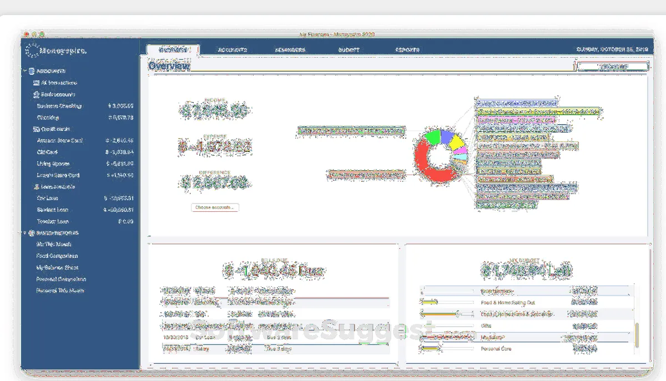Image resolution: width=666 pixels, height=381 pixels.
Task: Click the Gifts budget progress bar
Action: click(x=447, y=326)
